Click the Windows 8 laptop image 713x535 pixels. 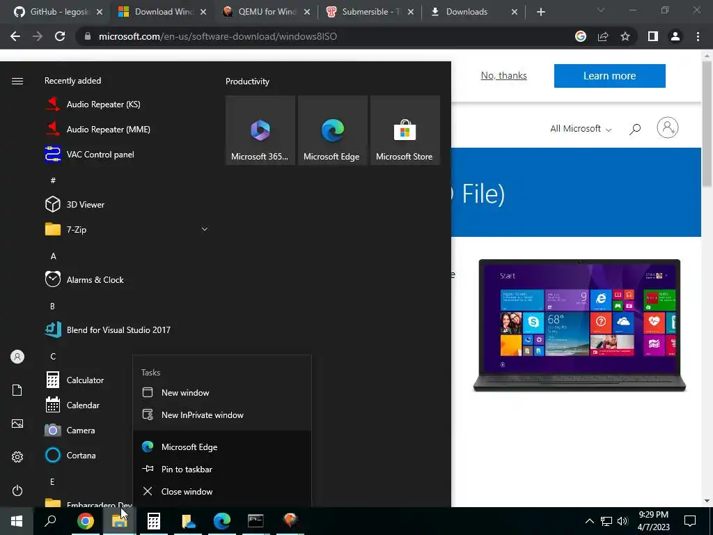[579, 325]
